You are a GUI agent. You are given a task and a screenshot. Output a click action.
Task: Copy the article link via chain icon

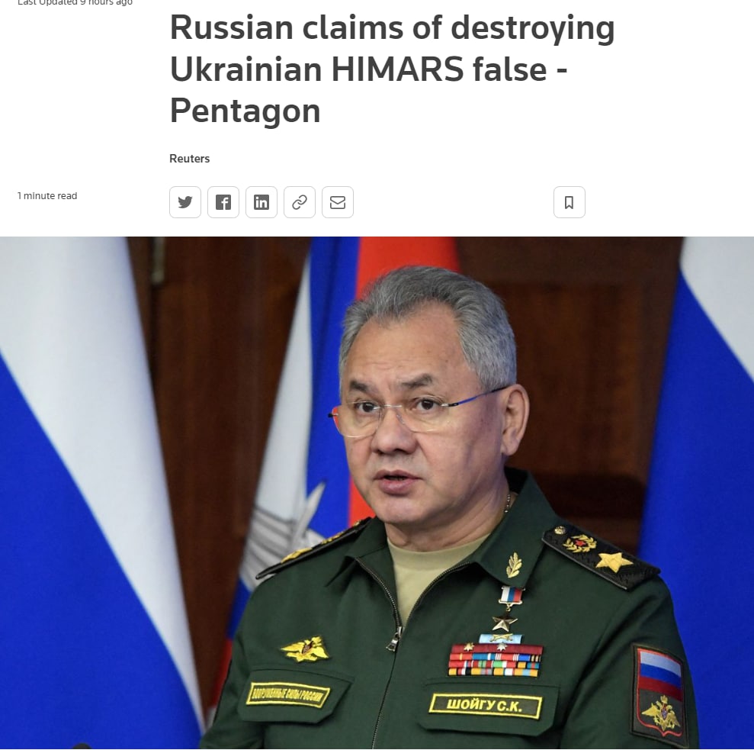[x=300, y=202]
